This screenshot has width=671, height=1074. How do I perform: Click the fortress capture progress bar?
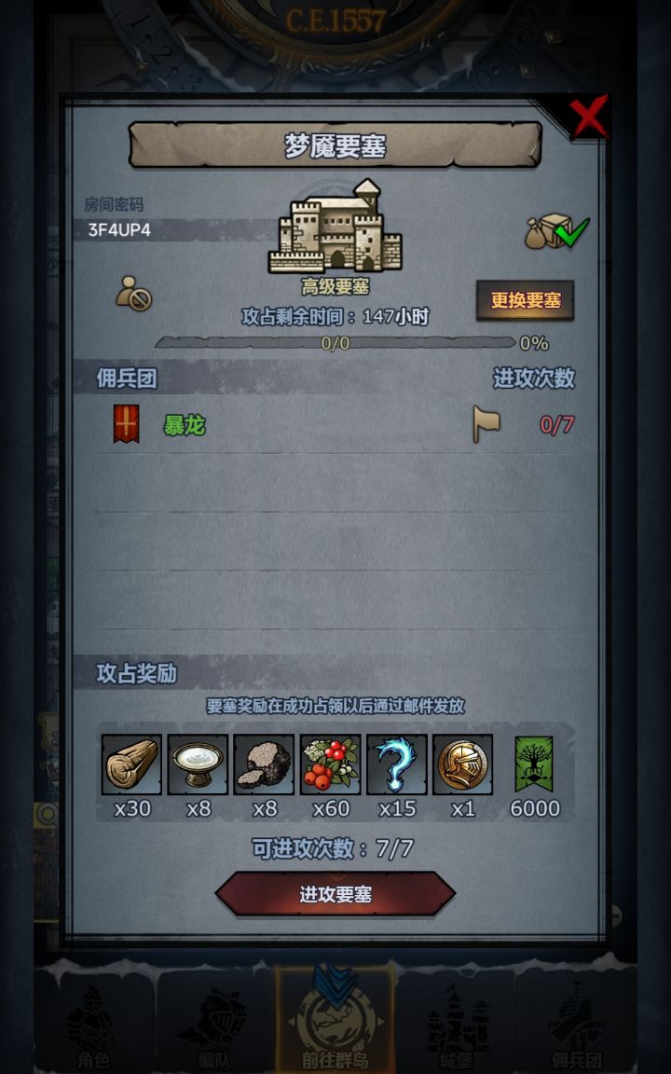point(335,342)
